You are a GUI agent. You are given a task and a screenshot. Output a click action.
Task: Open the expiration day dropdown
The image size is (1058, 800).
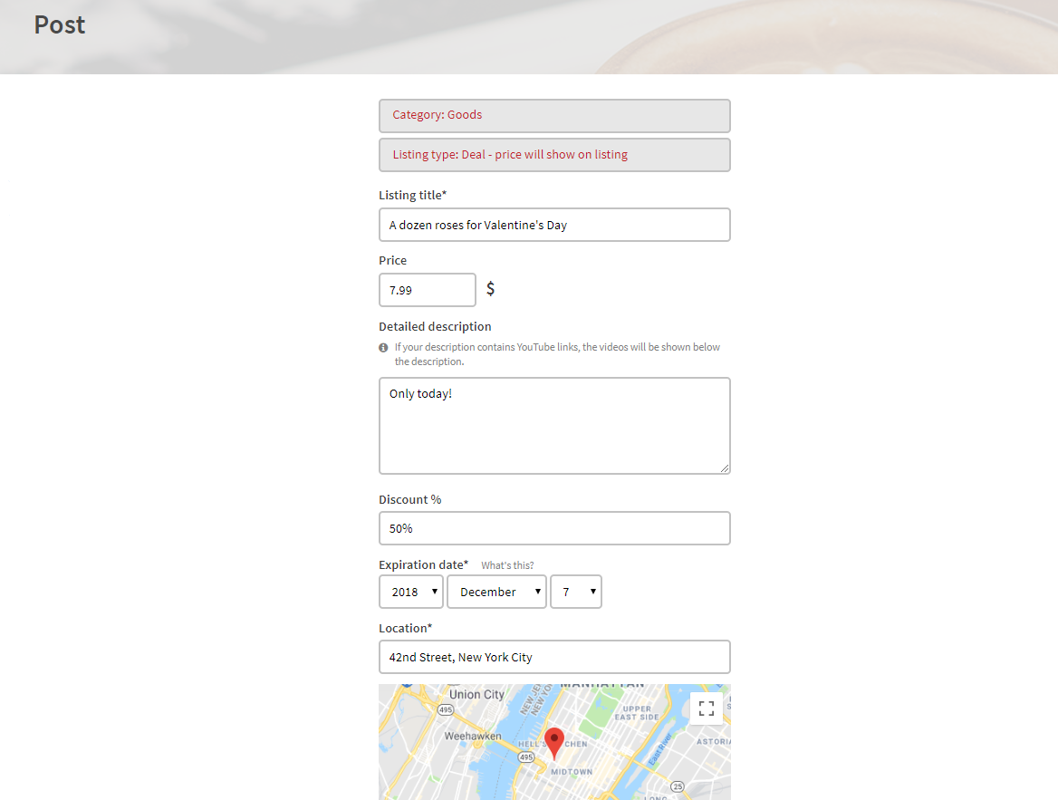575,592
